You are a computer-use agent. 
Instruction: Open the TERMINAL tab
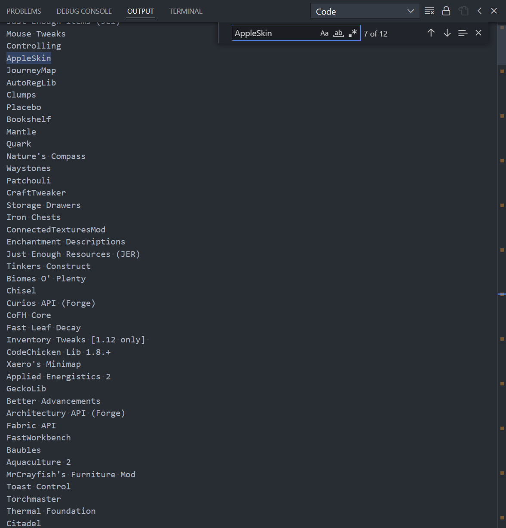coord(186,11)
